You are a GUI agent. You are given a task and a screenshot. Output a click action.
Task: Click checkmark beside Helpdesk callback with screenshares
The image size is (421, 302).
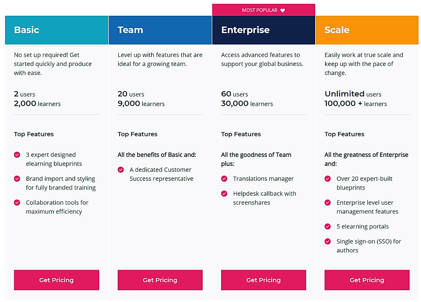coord(224,193)
